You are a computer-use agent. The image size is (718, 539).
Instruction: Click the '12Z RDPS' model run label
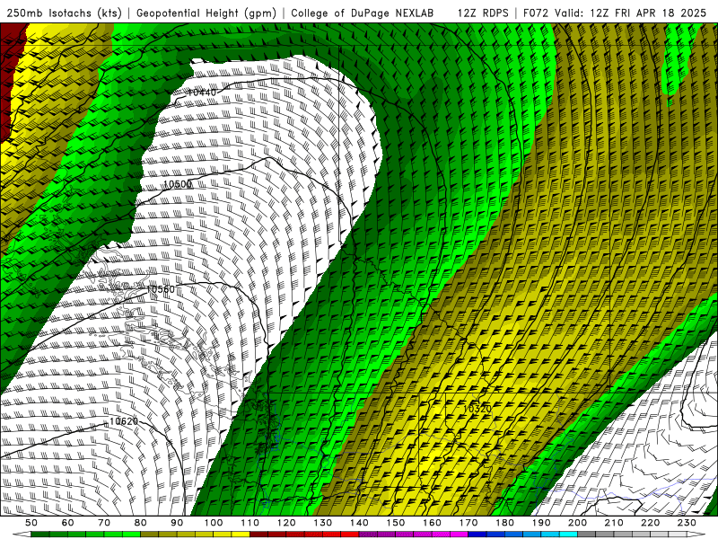[x=483, y=13]
